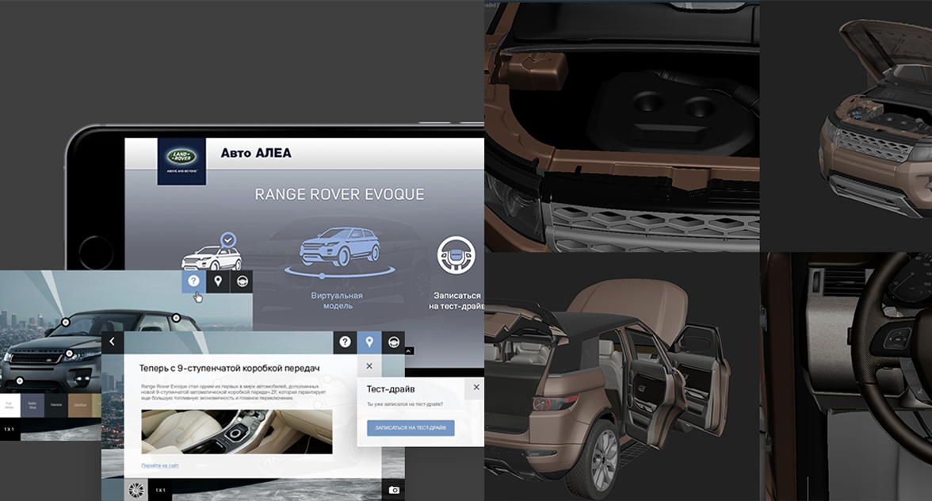Viewport: 932px width, 501px height.
Task: Click the Land Rover logo on the phone
Action: click(x=181, y=161)
